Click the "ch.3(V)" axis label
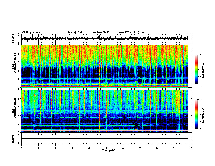 (13, 139)
